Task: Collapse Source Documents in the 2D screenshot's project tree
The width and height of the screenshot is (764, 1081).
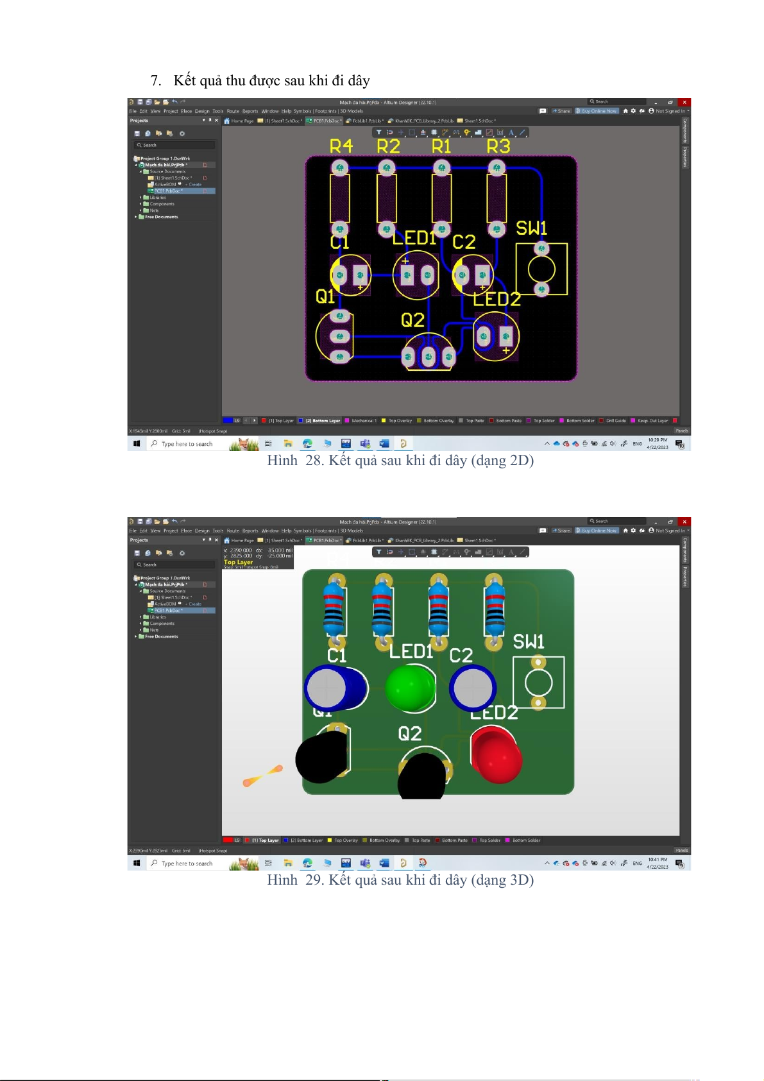Action: (x=140, y=172)
